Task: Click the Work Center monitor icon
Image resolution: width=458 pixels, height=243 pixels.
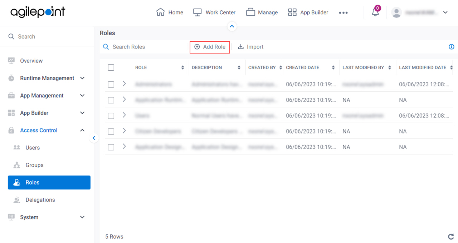Action: [x=198, y=12]
